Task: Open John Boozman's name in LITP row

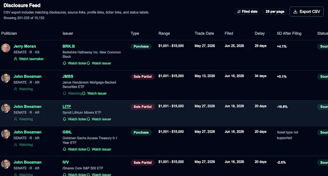Action: click(x=27, y=107)
